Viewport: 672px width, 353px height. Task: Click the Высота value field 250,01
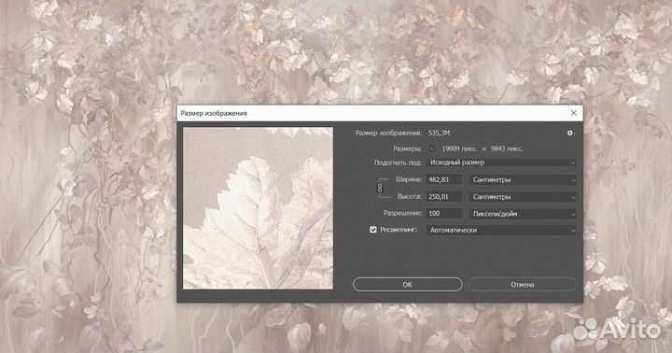[x=444, y=197]
